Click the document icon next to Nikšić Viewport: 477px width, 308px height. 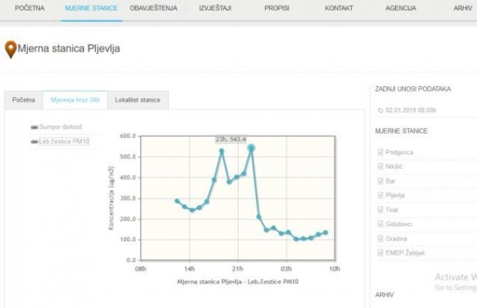click(x=380, y=166)
